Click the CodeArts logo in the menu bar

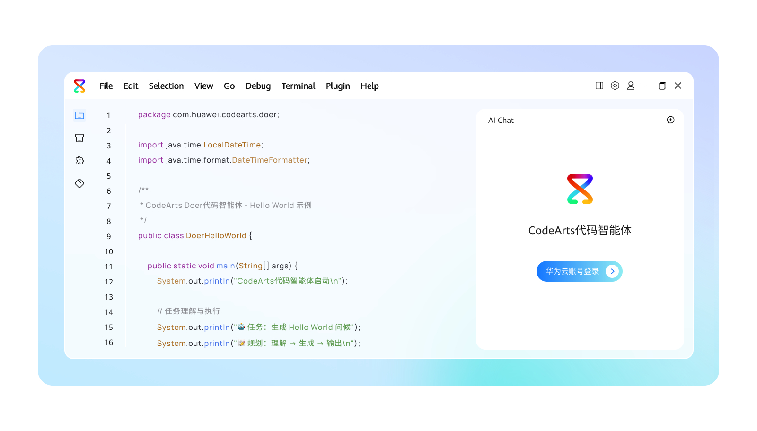point(79,86)
